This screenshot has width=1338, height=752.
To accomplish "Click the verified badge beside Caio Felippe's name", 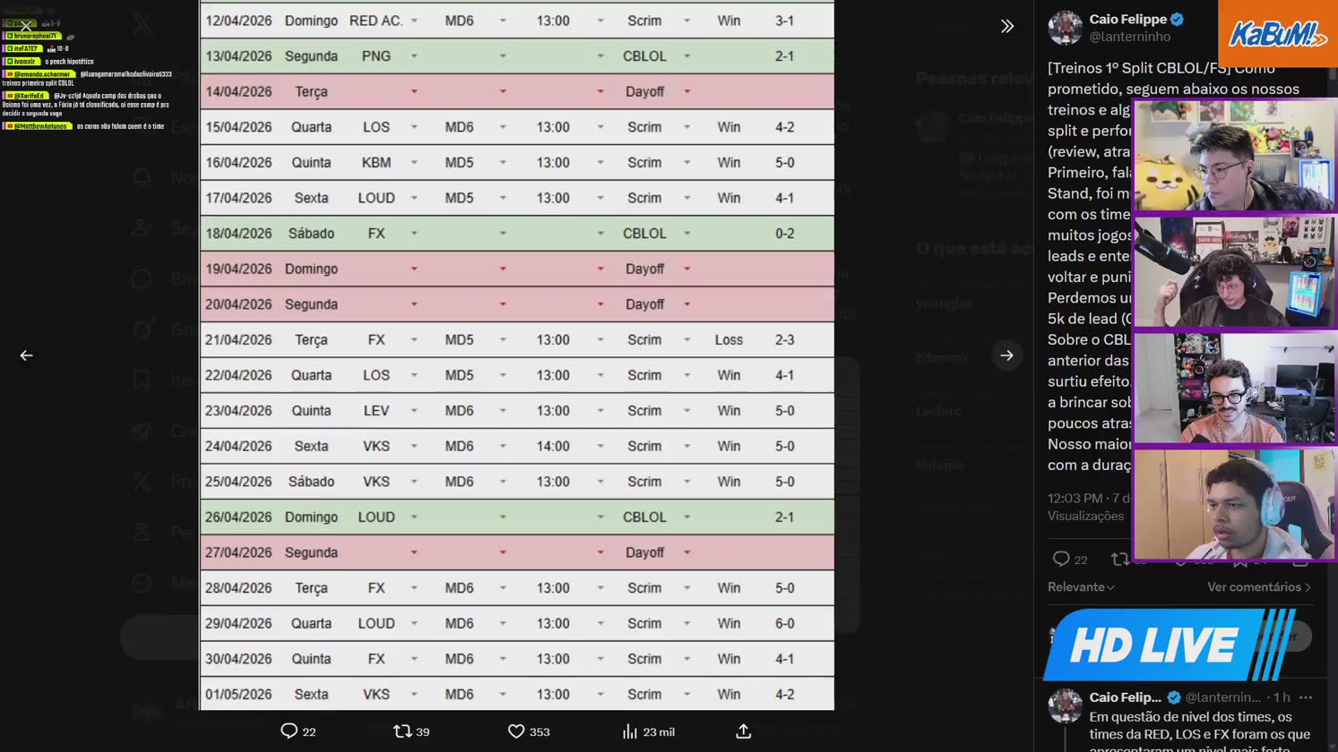I will [1178, 19].
